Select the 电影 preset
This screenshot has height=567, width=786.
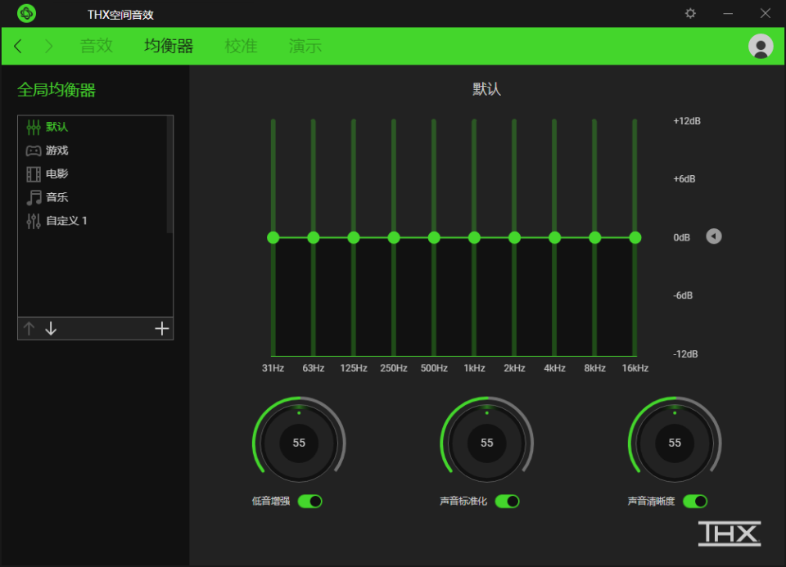93,173
